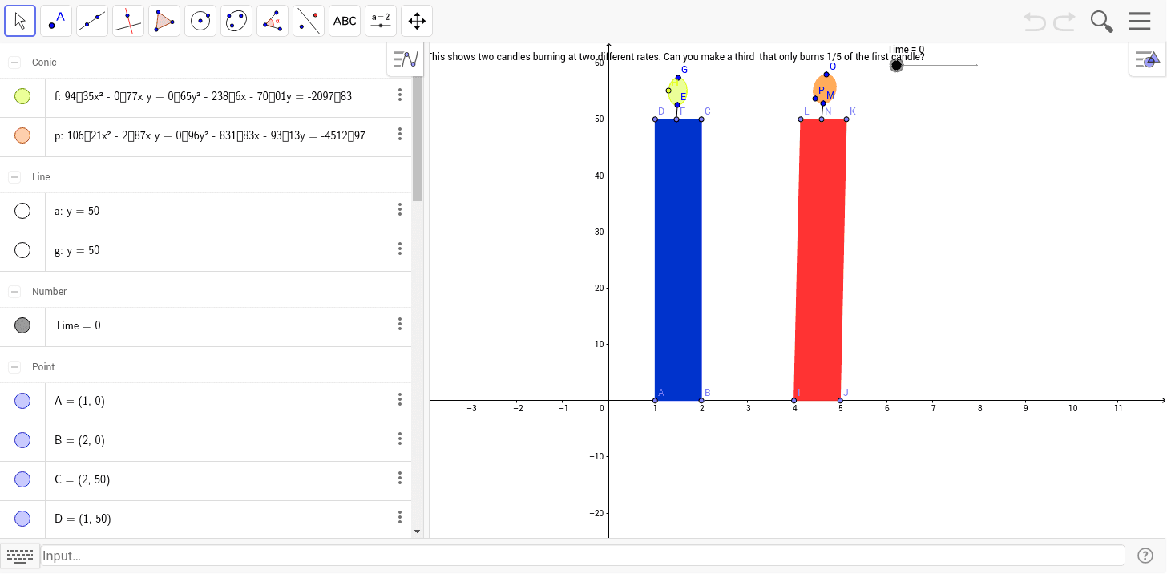Collapse the Line group
The width and height of the screenshot is (1167, 574).
coord(14,177)
